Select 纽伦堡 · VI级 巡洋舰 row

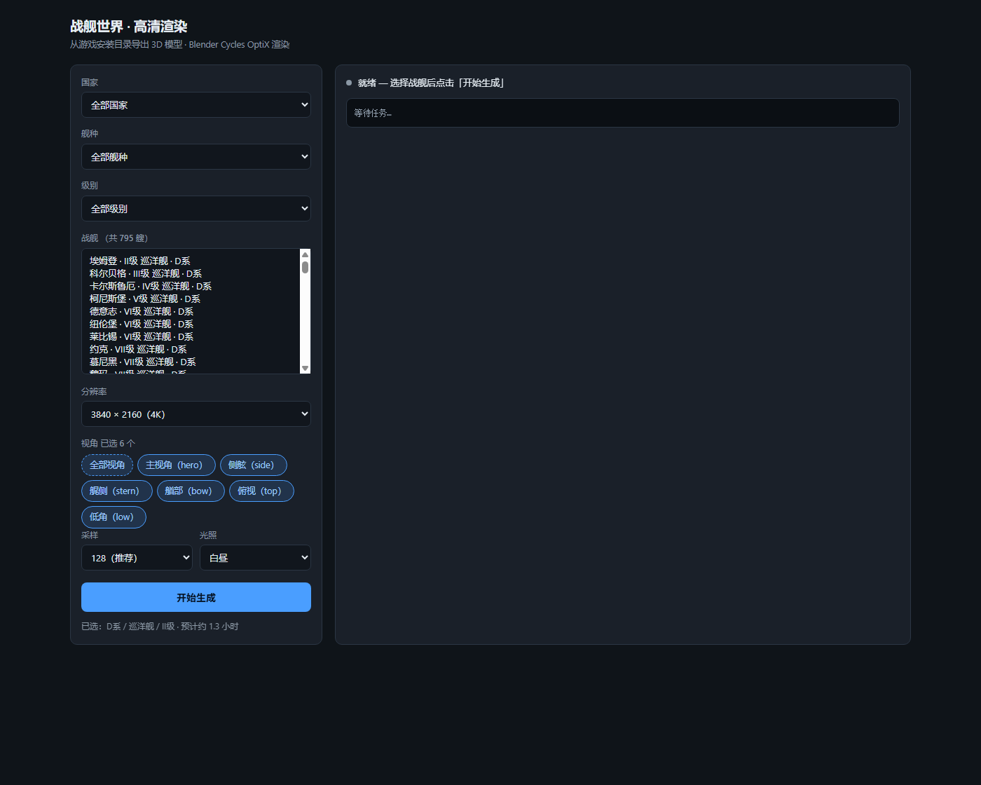(191, 324)
